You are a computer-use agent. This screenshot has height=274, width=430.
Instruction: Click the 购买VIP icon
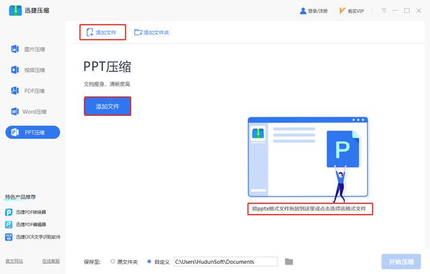[342, 11]
